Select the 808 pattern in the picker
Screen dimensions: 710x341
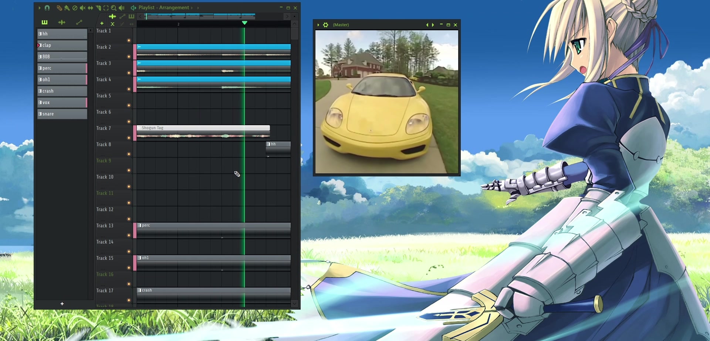coord(62,57)
